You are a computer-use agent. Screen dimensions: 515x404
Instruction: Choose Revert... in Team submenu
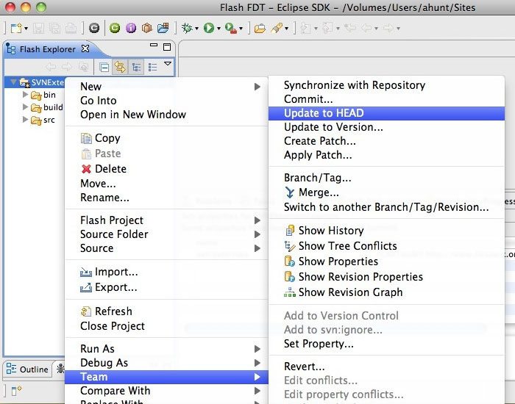pyautogui.click(x=386, y=367)
